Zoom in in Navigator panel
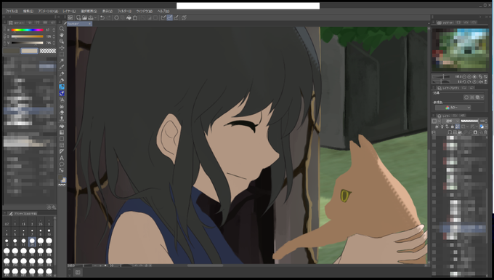The width and height of the screenshot is (494, 280). 469,76
